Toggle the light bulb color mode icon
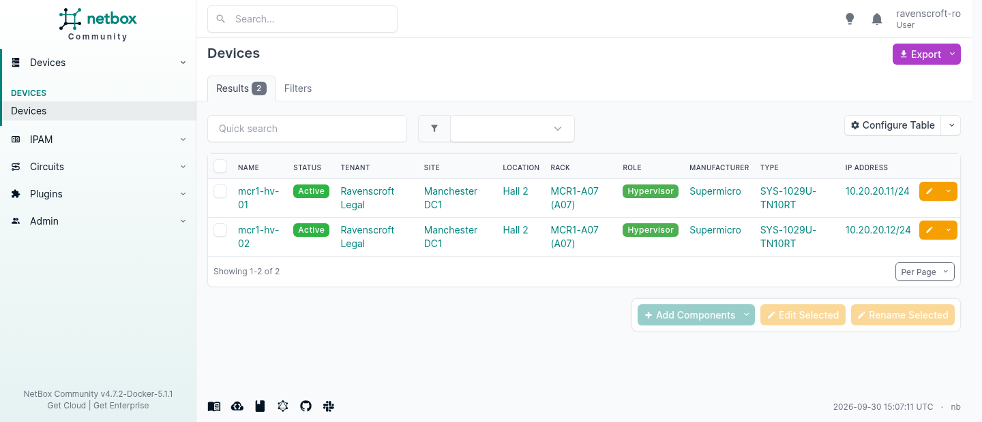 pyautogui.click(x=850, y=19)
